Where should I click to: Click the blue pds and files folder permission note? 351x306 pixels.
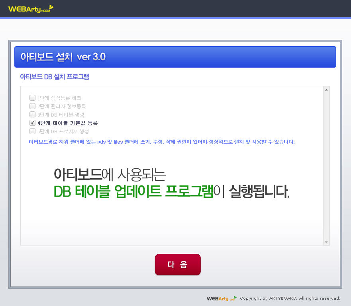tap(162, 142)
